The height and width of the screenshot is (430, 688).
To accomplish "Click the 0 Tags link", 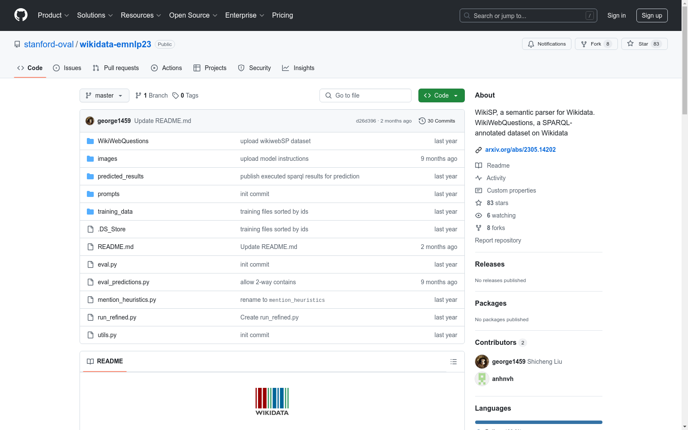I will [x=185, y=95].
